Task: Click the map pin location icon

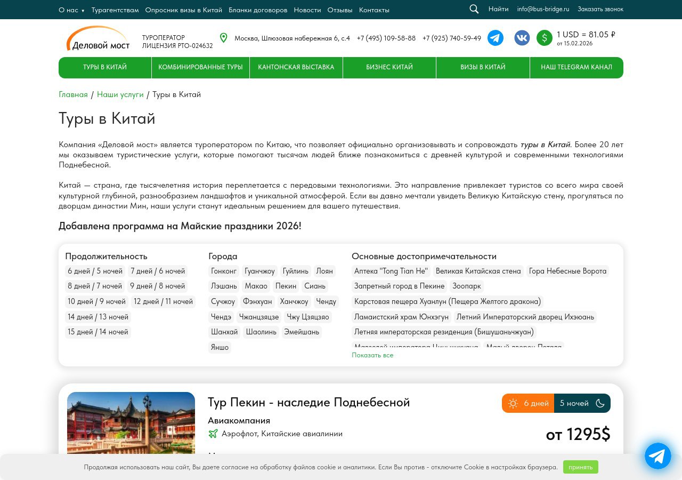Action: [x=224, y=38]
